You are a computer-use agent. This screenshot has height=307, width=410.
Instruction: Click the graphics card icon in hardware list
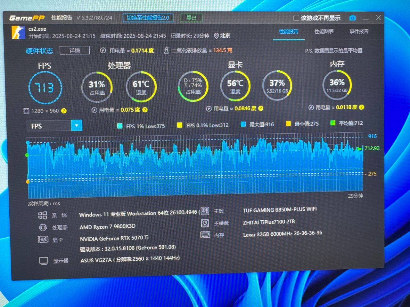[x=43, y=240]
